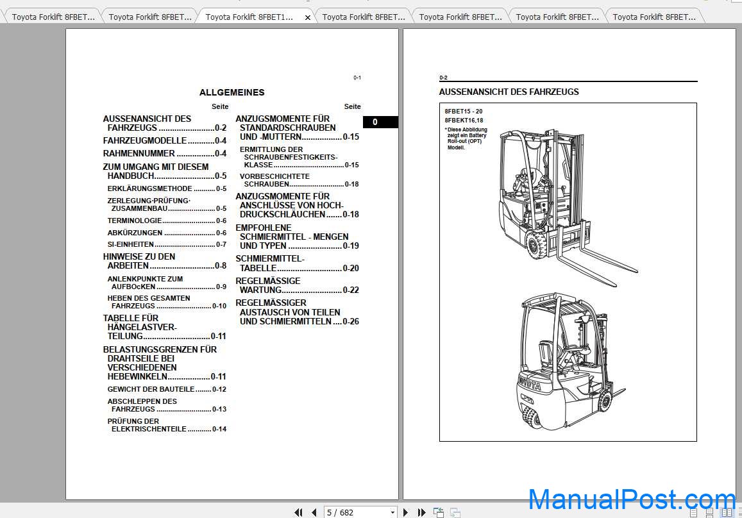The height and width of the screenshot is (518, 742).
Task: Click the GEWICHT DER BAUTEILE 0-12 entry
Action: (167, 389)
